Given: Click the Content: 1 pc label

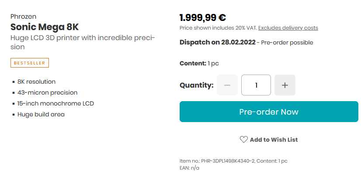Looking at the screenshot, I should 199,63.
